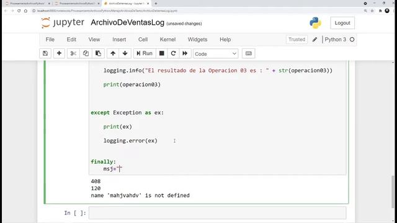Click the print(operacion03) line
The width and height of the screenshot is (397, 223).
point(132,84)
